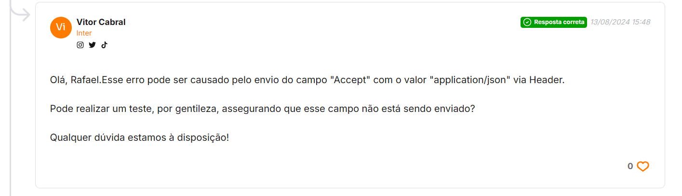Click the checkmark icon in Resposta correta badge
Image resolution: width=682 pixels, height=196 pixels.
[527, 22]
